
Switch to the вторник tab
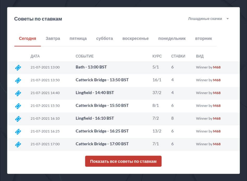204,39
